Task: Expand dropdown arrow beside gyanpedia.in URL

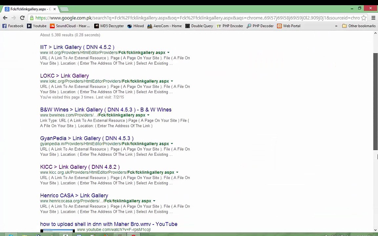Action: (x=172, y=144)
